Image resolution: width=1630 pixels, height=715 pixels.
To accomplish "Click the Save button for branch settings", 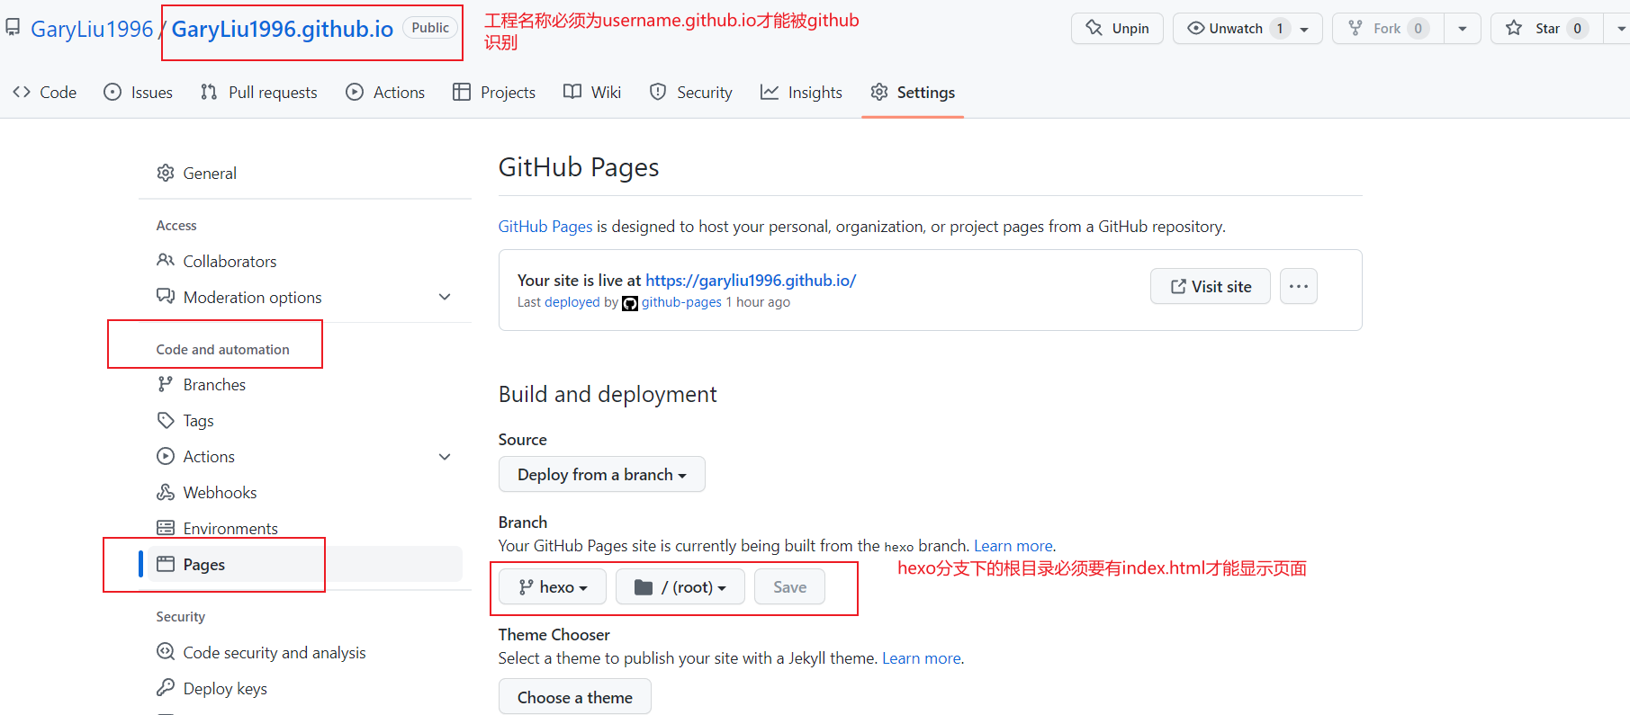I will 789,586.
